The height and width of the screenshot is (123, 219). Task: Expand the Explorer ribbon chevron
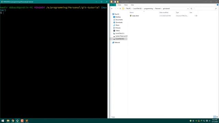pos(215,5)
